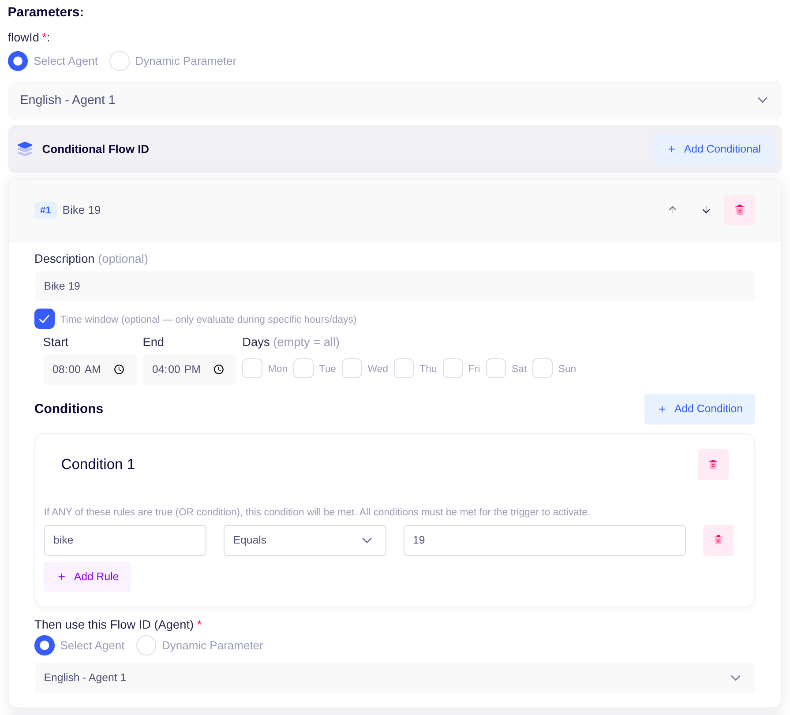Toggle the Time window checkbox
The width and height of the screenshot is (790, 715).
point(45,319)
